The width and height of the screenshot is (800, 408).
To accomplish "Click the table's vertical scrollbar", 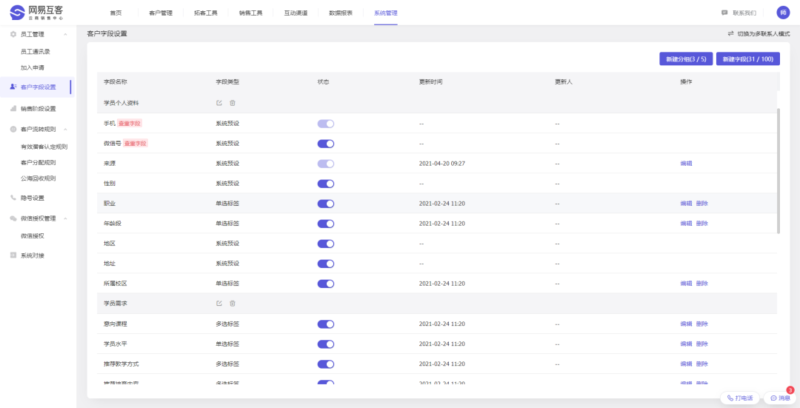I will pyautogui.click(x=778, y=170).
